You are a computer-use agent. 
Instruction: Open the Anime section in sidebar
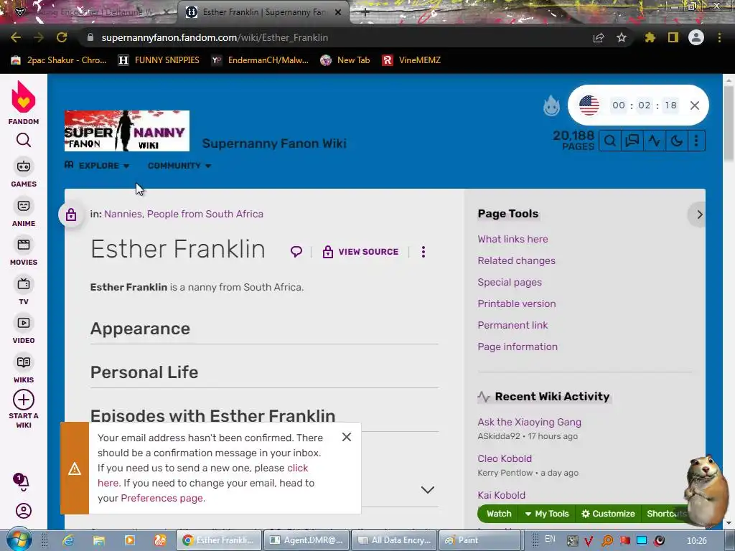(x=24, y=212)
